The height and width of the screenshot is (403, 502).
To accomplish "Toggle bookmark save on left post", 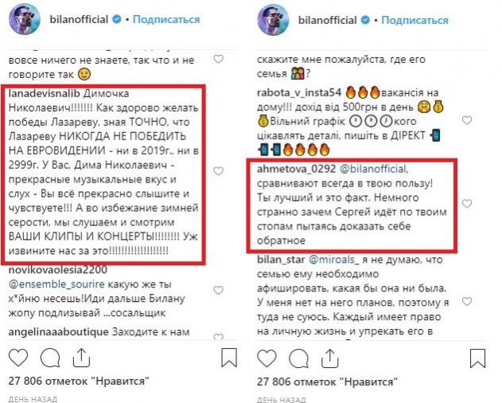I will click(x=227, y=354).
